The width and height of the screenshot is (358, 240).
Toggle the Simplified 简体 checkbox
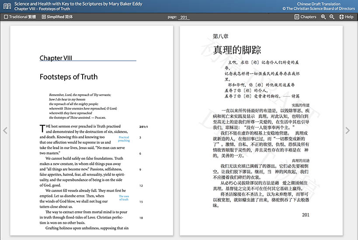[x=44, y=17]
